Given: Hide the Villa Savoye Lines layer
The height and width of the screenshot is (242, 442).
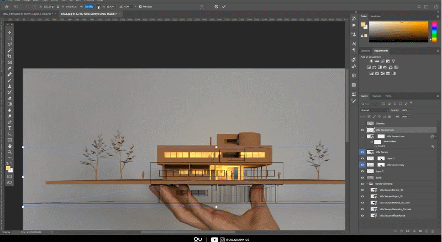Looking at the screenshot, I should (x=362, y=130).
